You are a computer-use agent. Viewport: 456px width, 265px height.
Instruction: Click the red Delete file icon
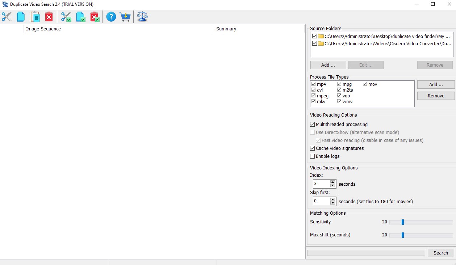click(x=49, y=16)
